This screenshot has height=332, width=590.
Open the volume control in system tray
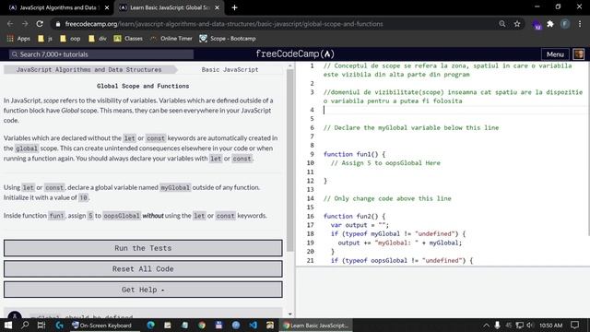click(x=530, y=326)
